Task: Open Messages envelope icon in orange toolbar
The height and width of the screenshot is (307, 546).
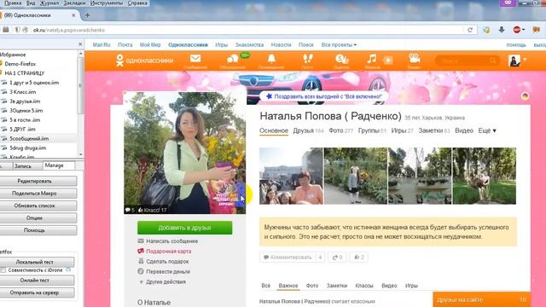Action: [x=195, y=59]
